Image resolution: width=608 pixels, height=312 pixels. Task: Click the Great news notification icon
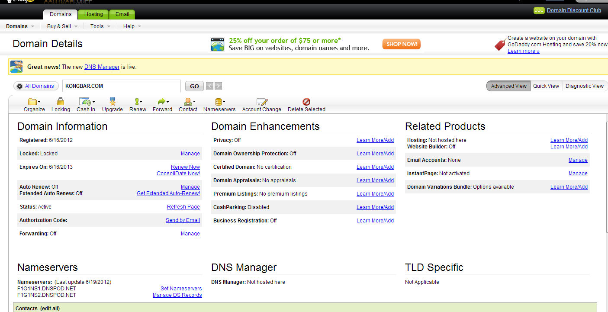[x=16, y=67]
